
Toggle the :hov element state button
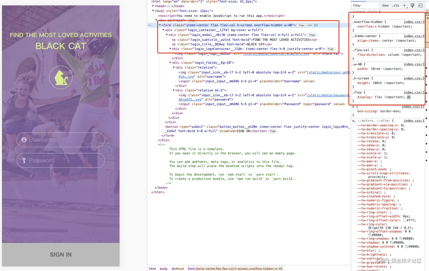pyautogui.click(x=385, y=5)
